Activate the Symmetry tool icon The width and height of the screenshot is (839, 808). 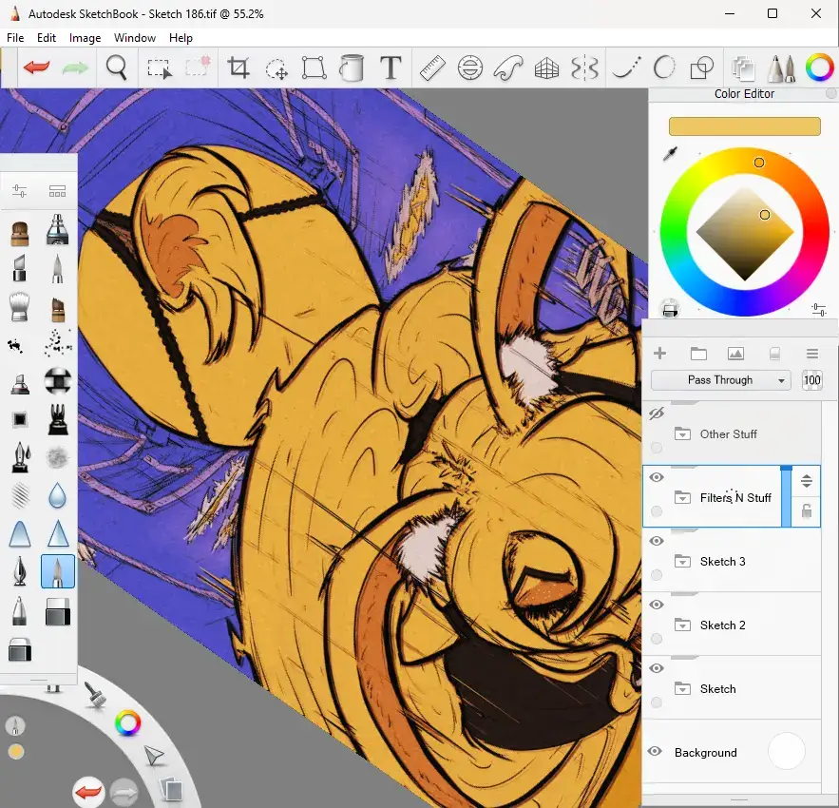click(584, 67)
